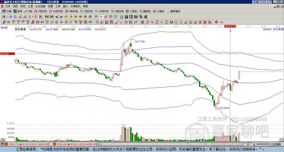
Task: Click the 3043.73 index value in status bar
Action: [14, 144]
